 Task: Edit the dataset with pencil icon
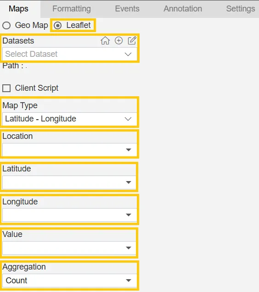pos(132,40)
